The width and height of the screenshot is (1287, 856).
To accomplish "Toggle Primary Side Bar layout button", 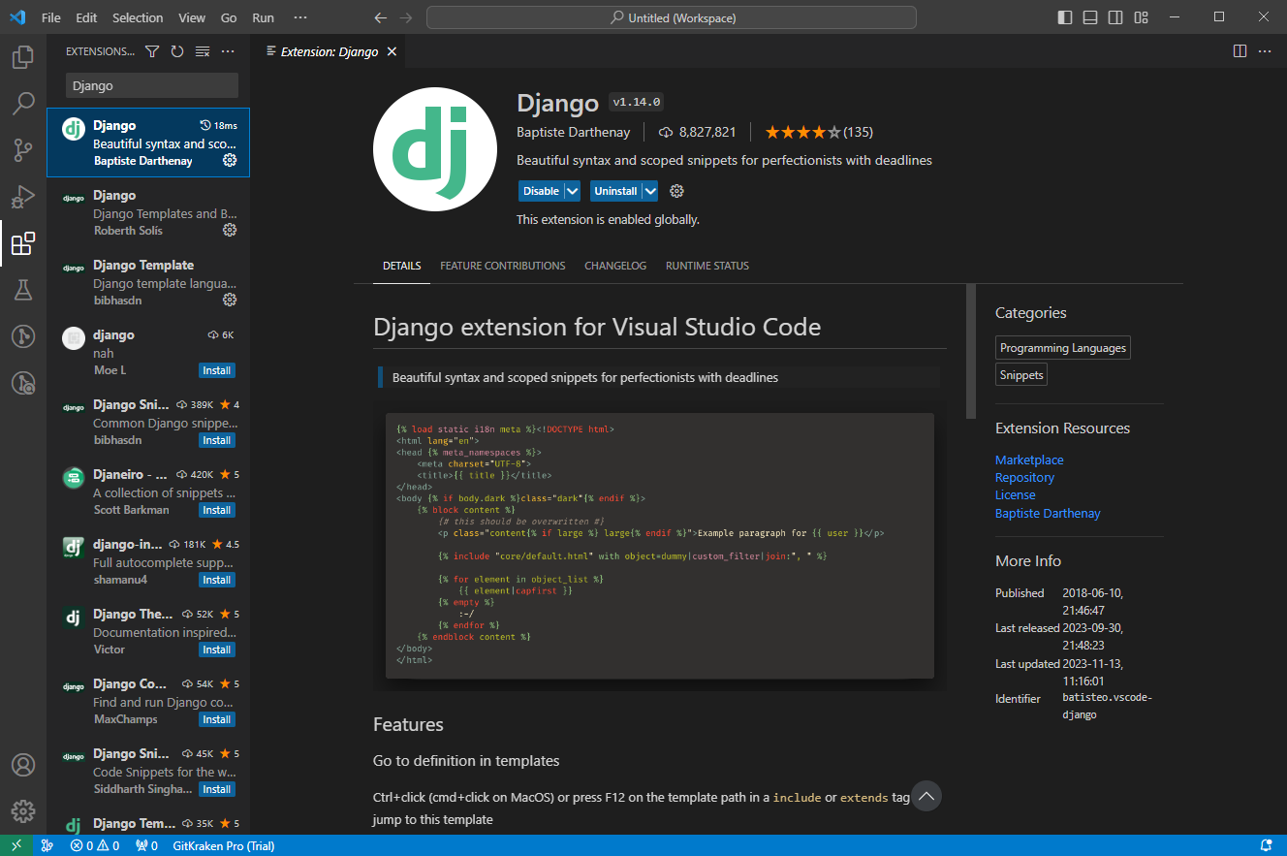I will coord(1065,17).
